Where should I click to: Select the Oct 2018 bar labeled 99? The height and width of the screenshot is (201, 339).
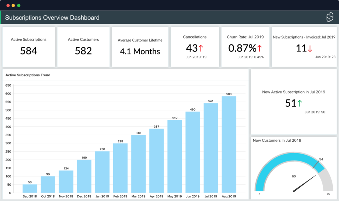point(48,184)
